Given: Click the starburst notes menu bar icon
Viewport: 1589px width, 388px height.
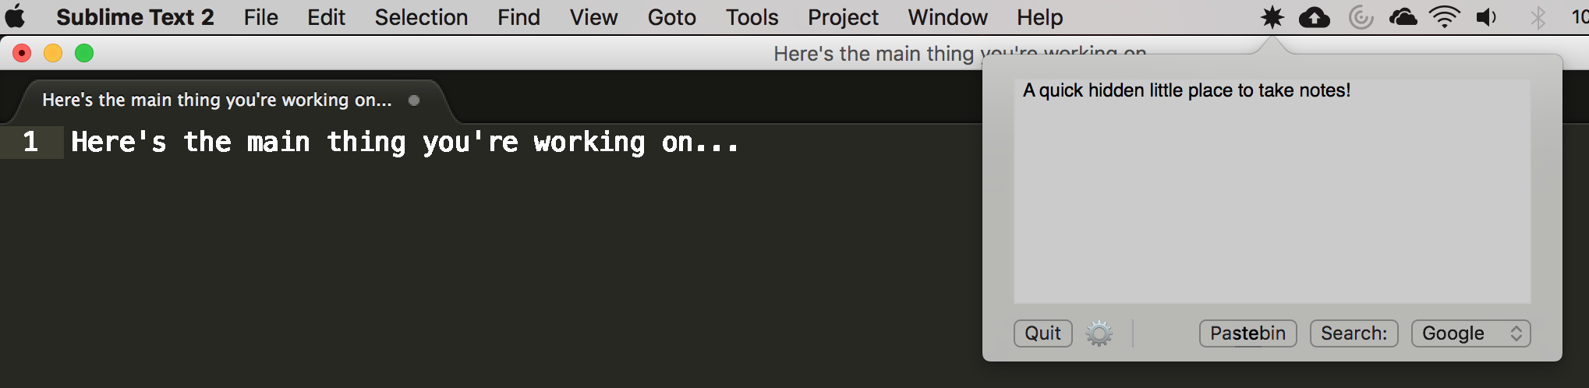Looking at the screenshot, I should 1272,17.
